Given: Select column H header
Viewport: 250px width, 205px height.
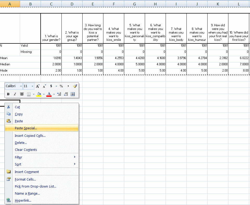Looking at the screenshot, I should coord(155,4).
